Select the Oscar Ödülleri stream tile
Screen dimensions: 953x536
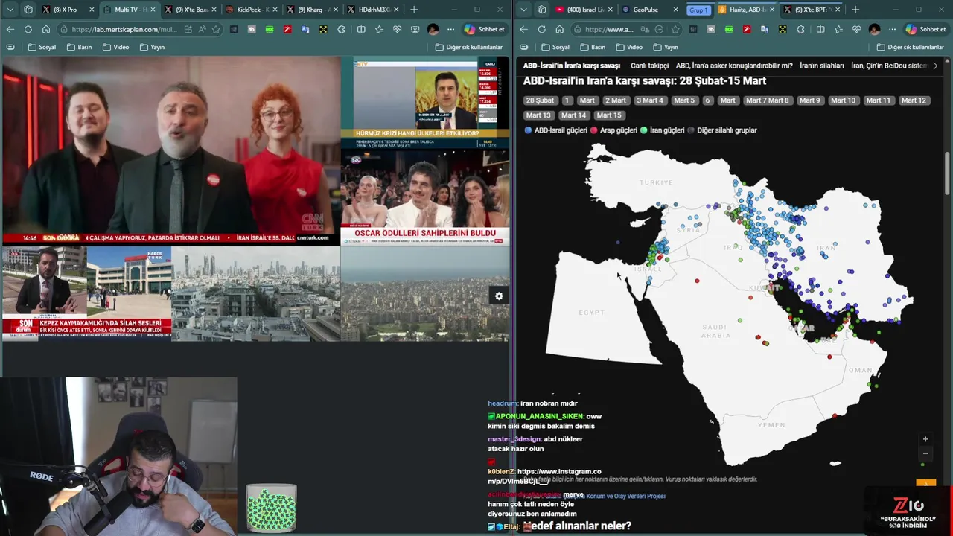click(x=425, y=197)
